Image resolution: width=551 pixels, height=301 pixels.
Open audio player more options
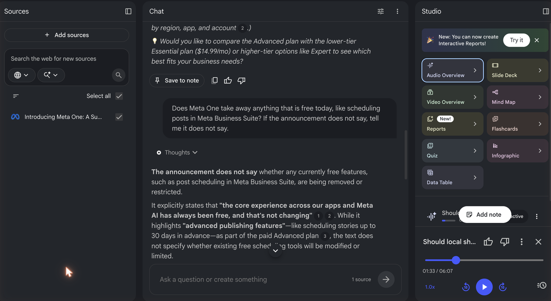pos(521,242)
